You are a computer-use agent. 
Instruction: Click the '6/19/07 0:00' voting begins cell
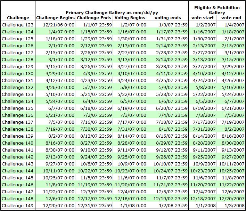[132, 108]
